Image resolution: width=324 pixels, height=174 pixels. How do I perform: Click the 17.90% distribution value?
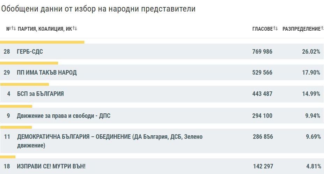click(x=311, y=73)
